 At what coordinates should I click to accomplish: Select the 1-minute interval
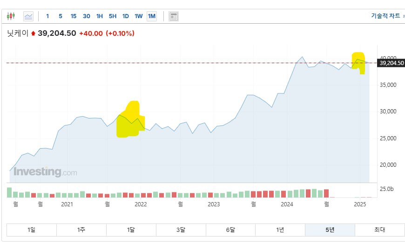click(x=47, y=16)
